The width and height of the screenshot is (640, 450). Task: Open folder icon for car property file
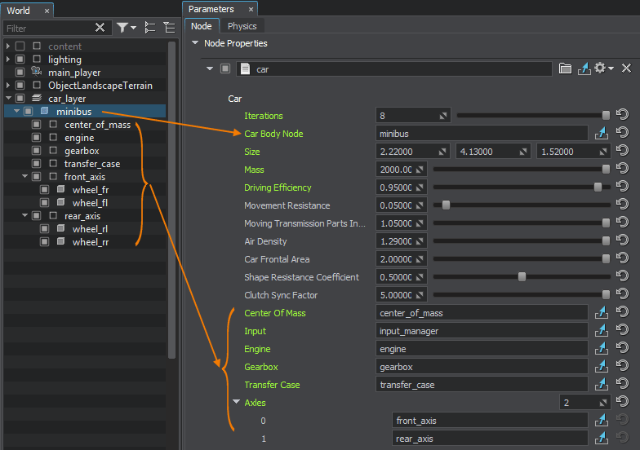point(565,69)
